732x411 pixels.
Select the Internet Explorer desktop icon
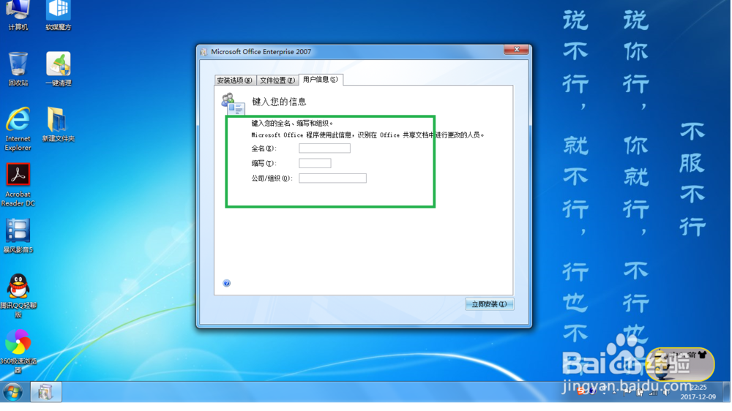coord(18,129)
